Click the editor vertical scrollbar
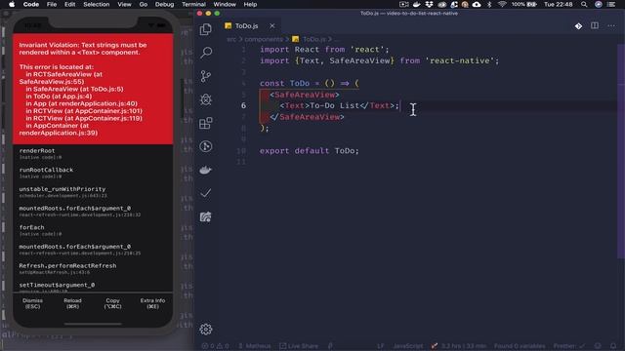 coord(621,151)
